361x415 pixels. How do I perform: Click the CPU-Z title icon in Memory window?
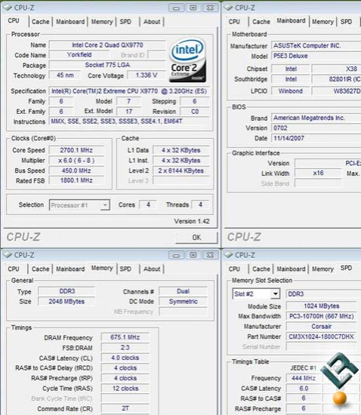pos(8,255)
